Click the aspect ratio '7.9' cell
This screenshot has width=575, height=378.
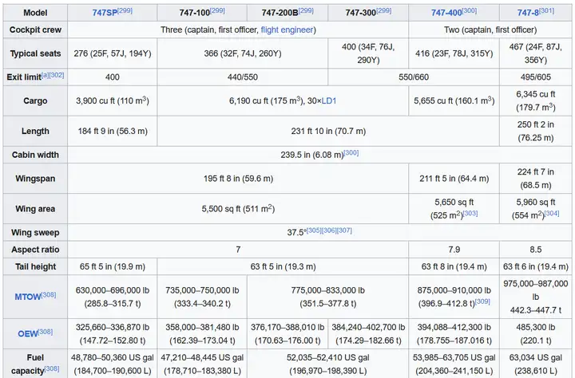pos(454,250)
